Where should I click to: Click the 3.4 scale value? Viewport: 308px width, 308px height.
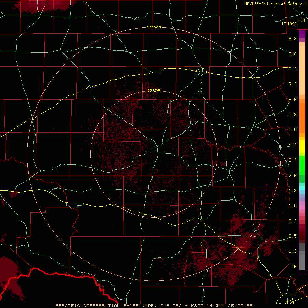click(x=293, y=160)
